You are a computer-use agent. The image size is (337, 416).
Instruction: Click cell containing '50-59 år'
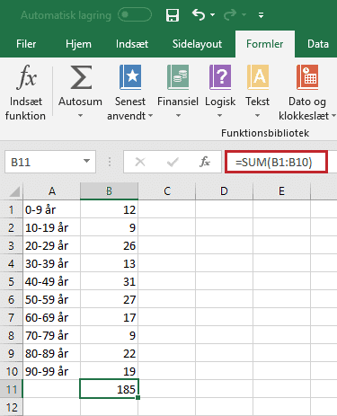point(51,299)
